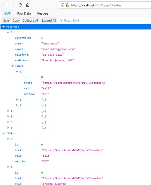Expand collapsed link item 1 under Macoratti
151x185 pixels.
pos(17,100)
